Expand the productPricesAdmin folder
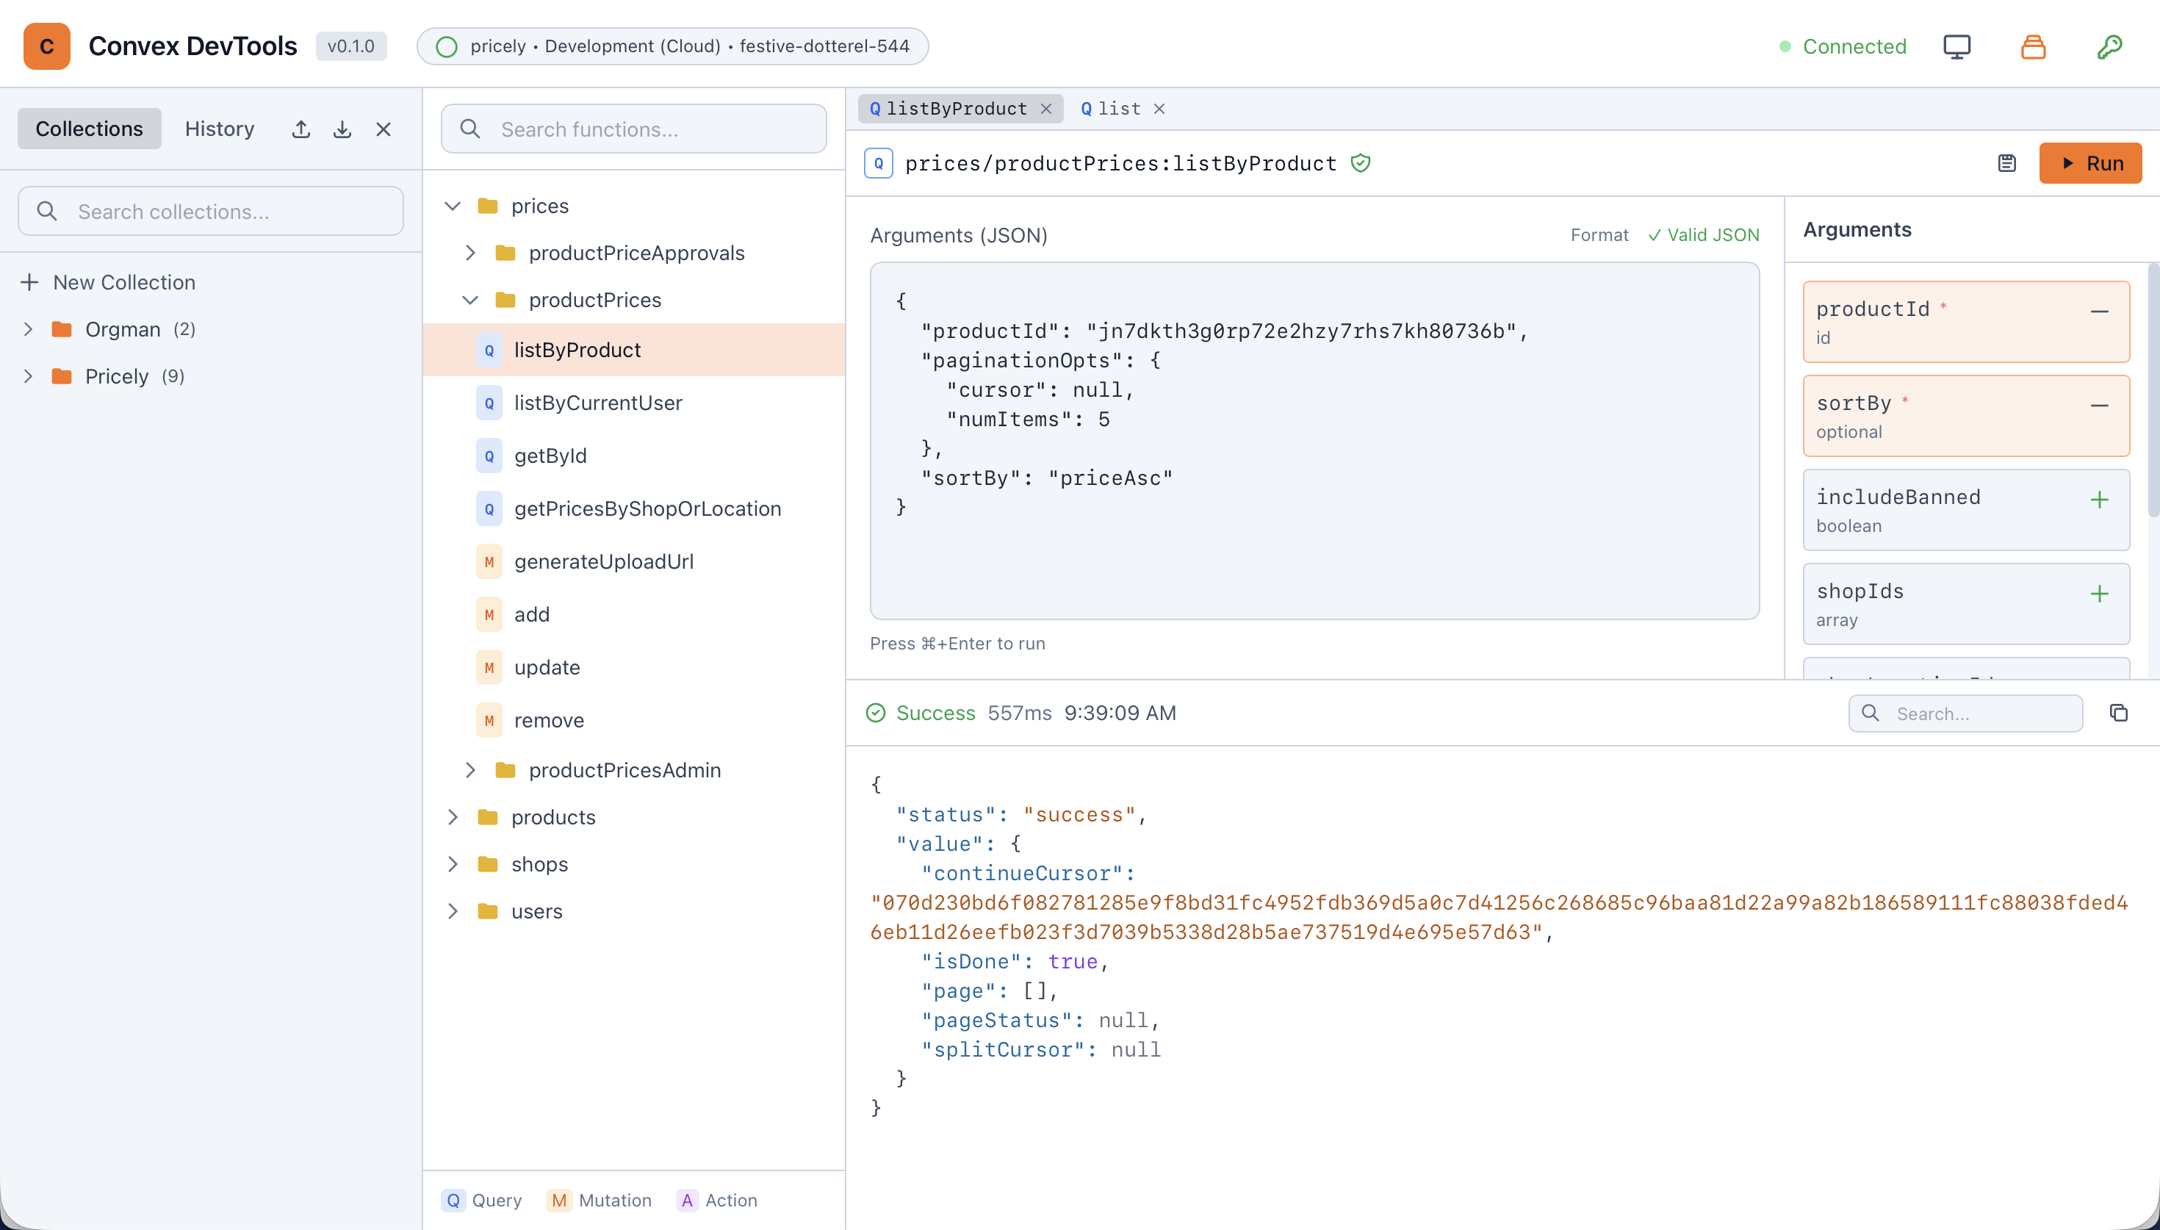The image size is (2160, 1230). coord(470,769)
